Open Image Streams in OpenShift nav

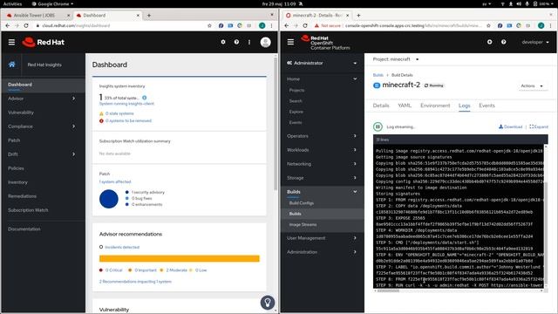303,225
